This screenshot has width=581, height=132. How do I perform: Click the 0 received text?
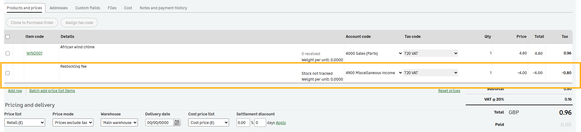click(311, 54)
